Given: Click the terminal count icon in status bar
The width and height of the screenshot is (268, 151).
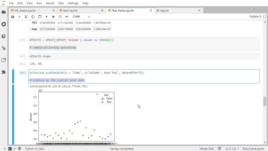Looking at the screenshot, I should click(x=10, y=149).
